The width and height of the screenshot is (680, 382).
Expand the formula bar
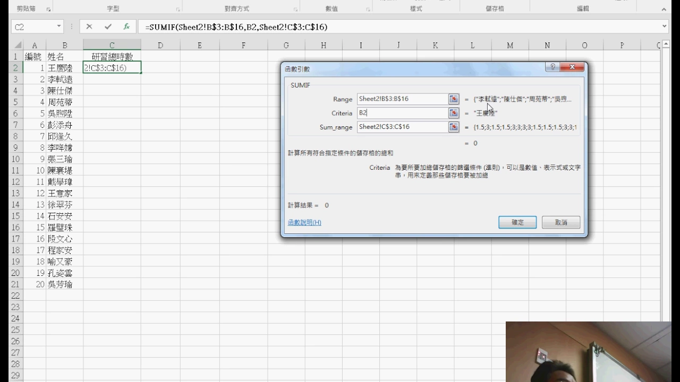point(665,26)
